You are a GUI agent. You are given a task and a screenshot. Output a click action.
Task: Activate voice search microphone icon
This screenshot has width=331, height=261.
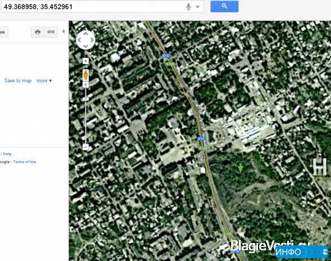pyautogui.click(x=189, y=7)
